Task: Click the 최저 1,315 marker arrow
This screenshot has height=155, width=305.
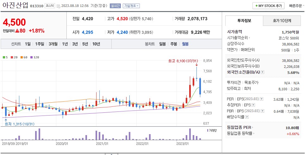Action: pyautogui.click(x=6, y=121)
